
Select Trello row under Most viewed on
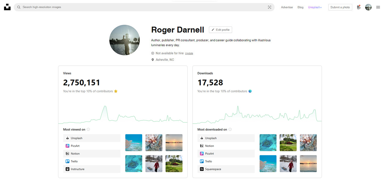pyautogui.click(x=92, y=161)
